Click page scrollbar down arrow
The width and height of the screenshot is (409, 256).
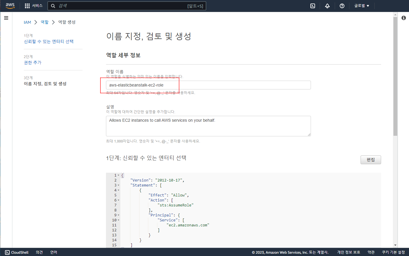click(x=395, y=245)
